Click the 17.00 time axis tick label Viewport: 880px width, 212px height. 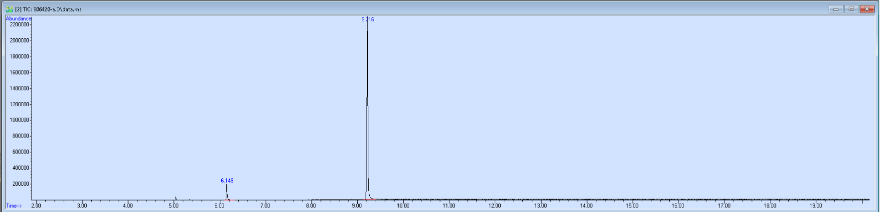point(724,206)
